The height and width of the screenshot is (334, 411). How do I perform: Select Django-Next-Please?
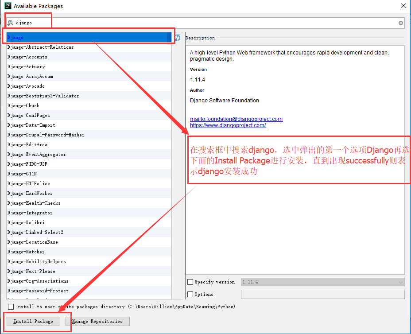89,272
